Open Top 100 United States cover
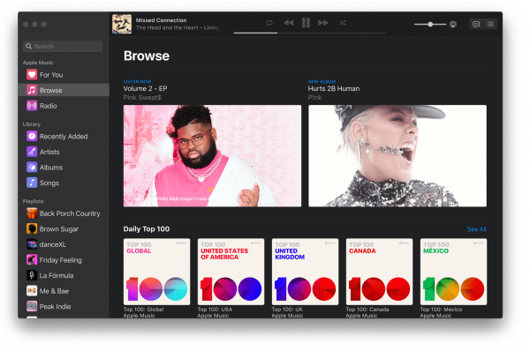This screenshot has height=351, width=530. pyautogui.click(x=231, y=272)
